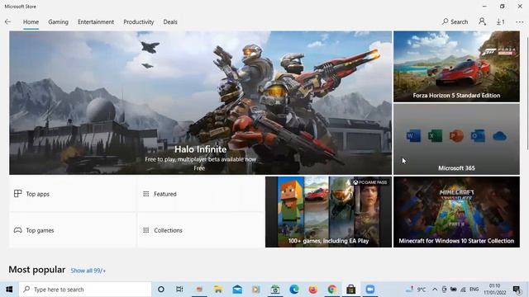
Task: Switch the ENG input language
Action: tap(474, 290)
